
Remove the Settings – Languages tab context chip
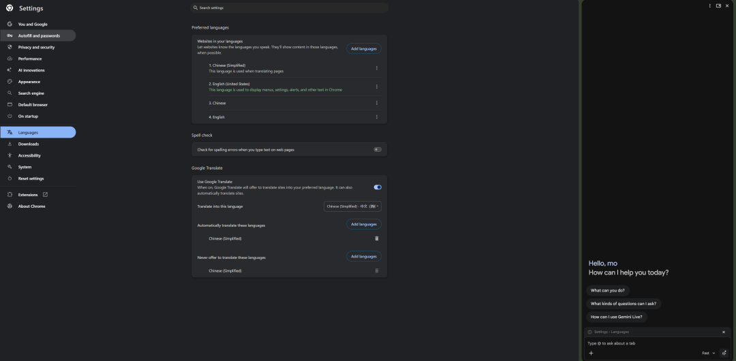724,332
